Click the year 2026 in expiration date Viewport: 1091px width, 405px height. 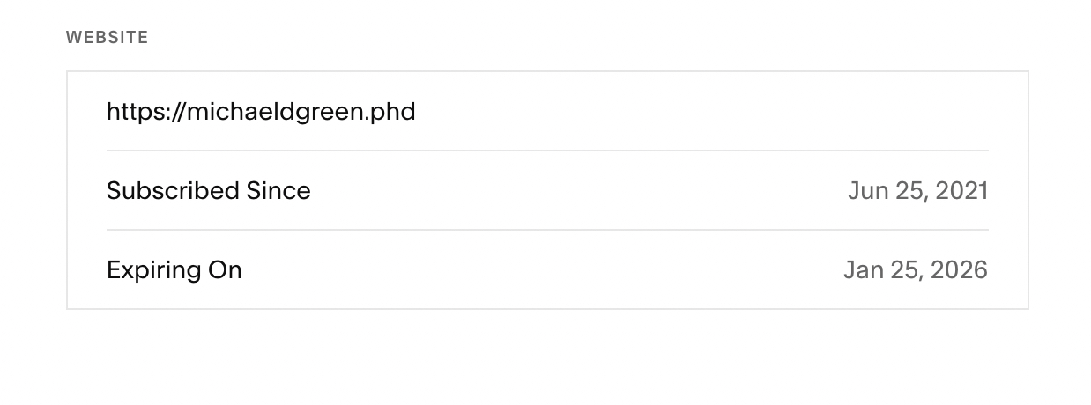[960, 270]
